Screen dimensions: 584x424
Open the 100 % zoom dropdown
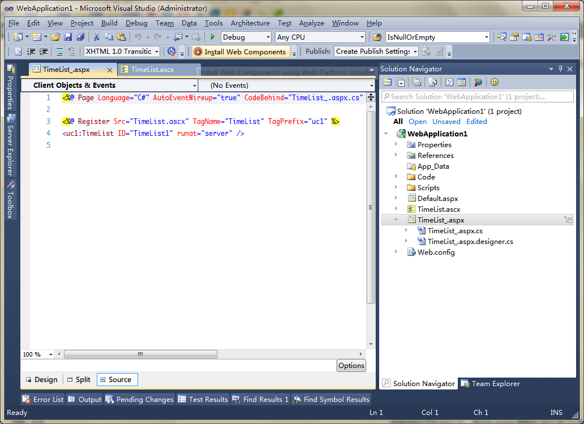coord(37,354)
